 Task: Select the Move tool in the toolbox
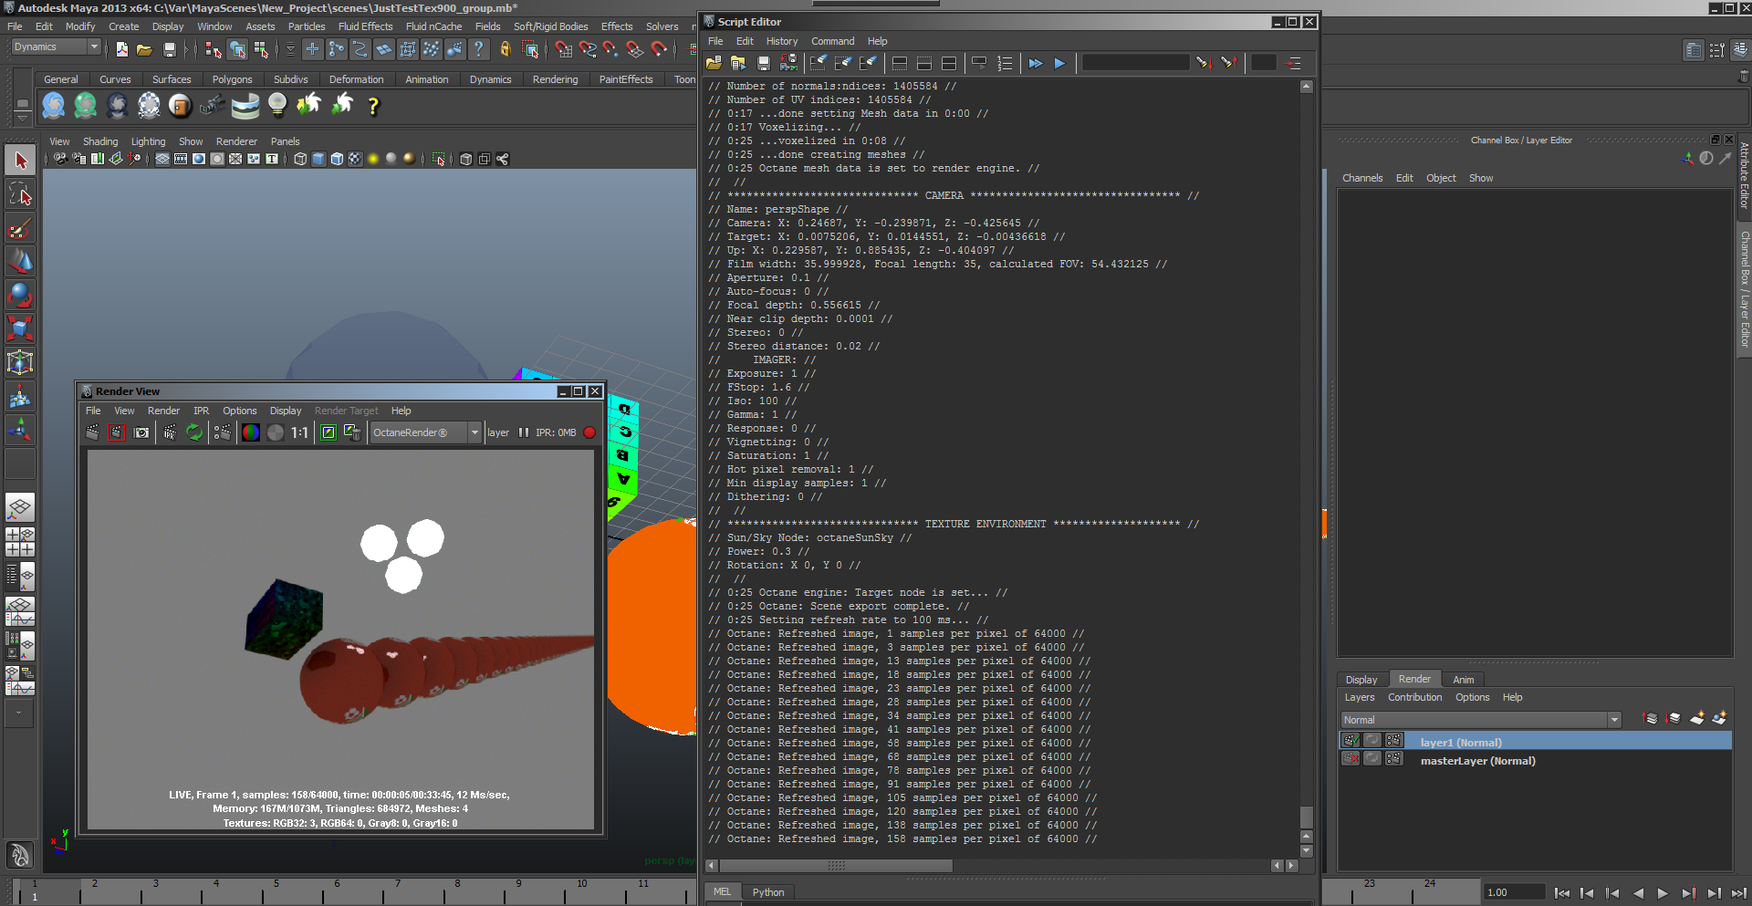[20, 262]
